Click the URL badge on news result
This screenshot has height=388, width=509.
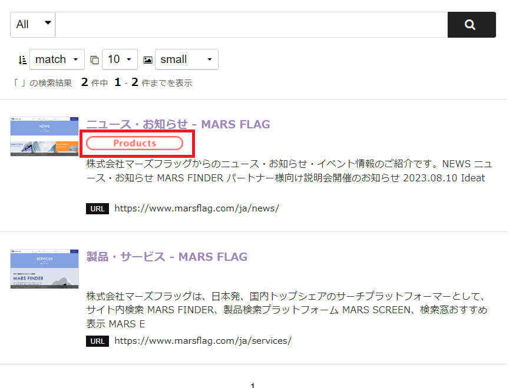(97, 208)
